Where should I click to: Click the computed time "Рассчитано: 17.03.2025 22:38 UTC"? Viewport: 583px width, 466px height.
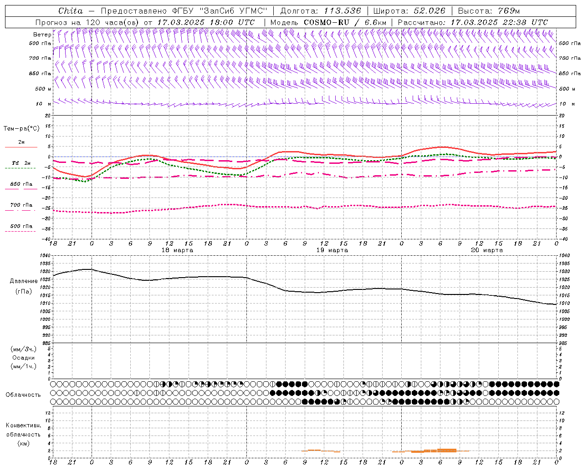click(x=473, y=22)
